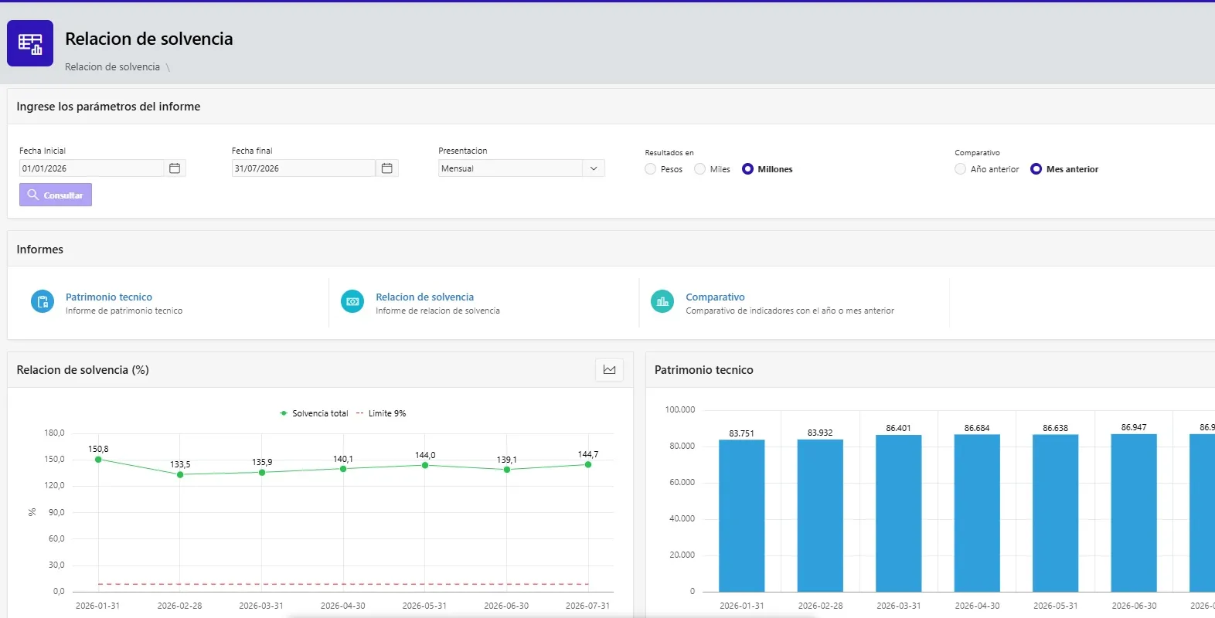Screen dimensions: 1215x618
Task: Click the 139,1 data point for 2026-06-30
Action: pos(507,470)
